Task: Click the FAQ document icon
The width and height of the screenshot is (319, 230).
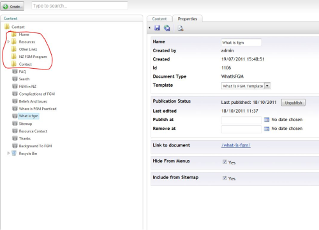Action: point(15,71)
